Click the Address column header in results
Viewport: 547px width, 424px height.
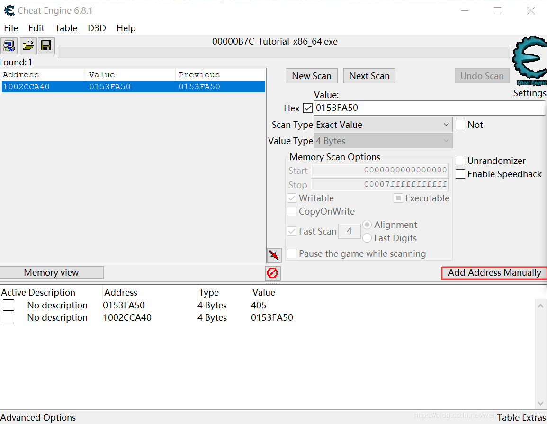click(43, 75)
